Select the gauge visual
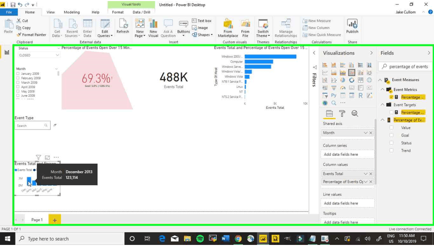This screenshot has width=434, height=246. 343,88
